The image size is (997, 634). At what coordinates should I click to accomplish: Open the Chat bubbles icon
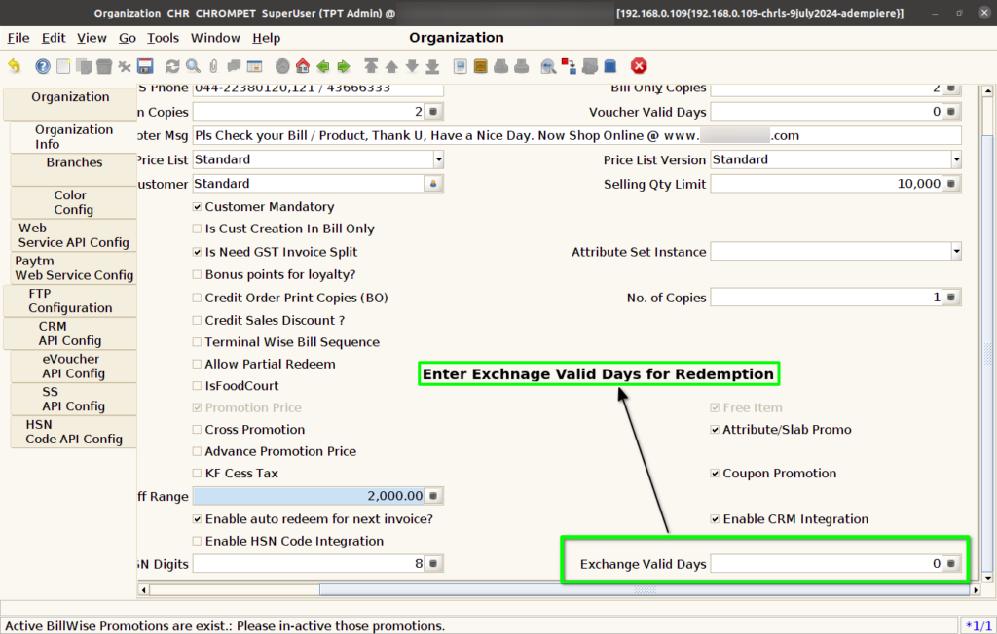tap(234, 65)
